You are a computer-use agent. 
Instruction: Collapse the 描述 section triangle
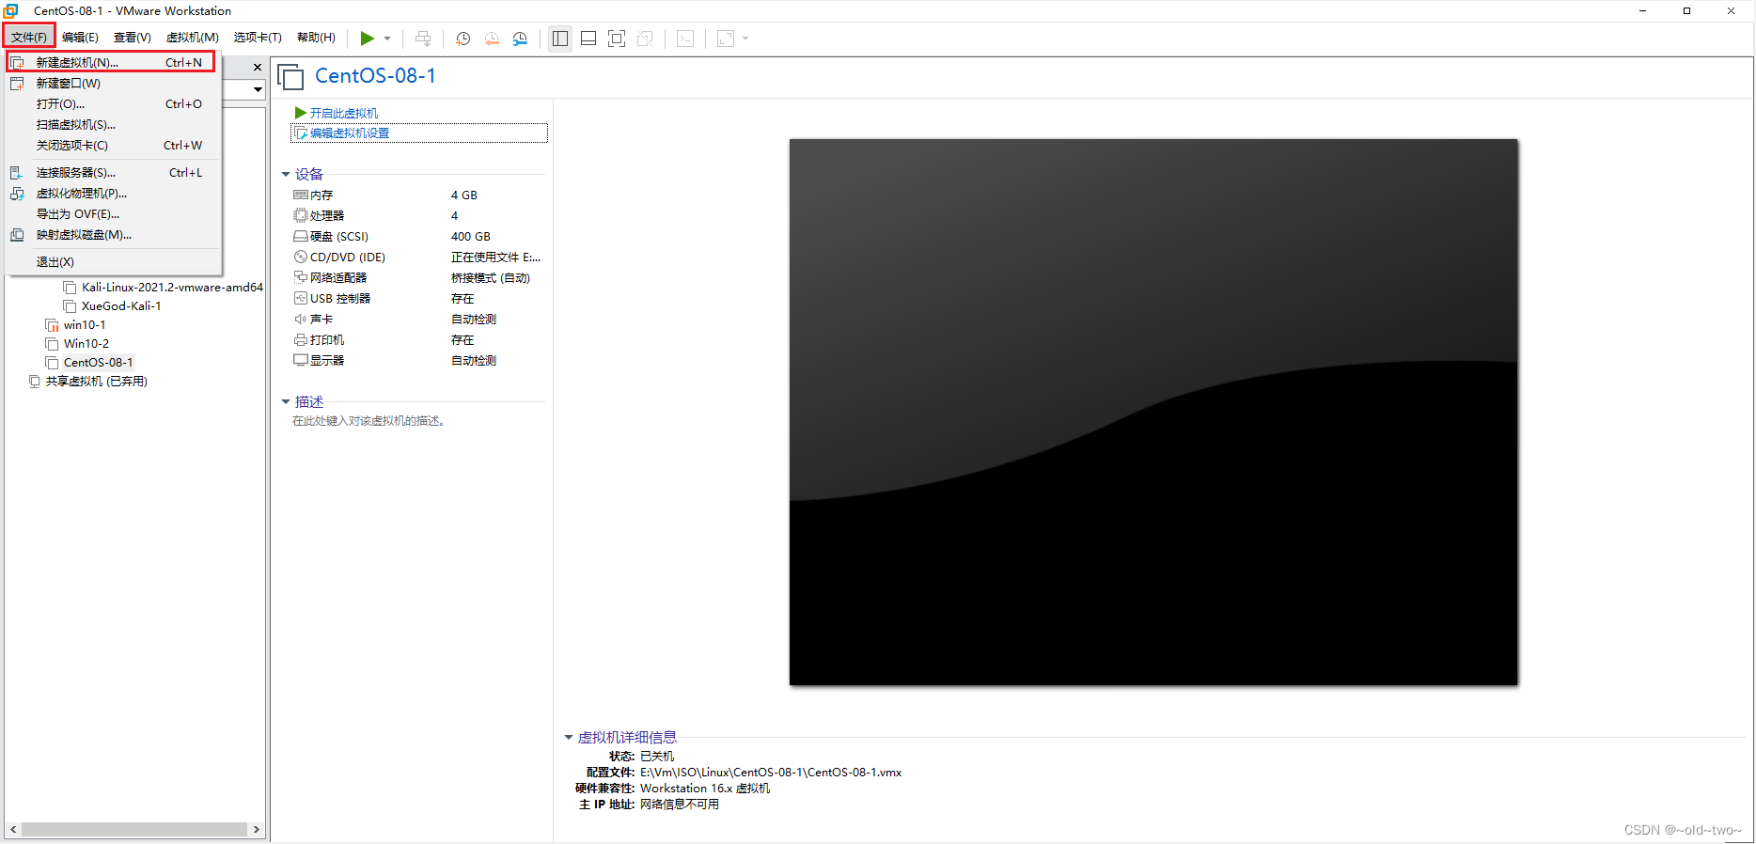[x=286, y=401]
